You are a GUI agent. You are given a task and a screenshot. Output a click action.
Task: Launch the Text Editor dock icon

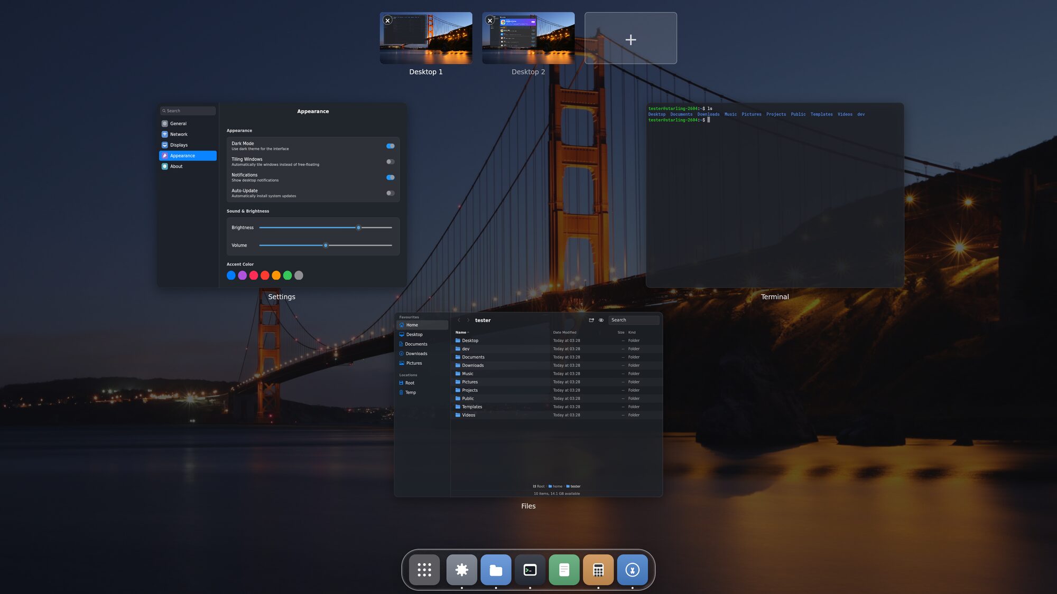click(564, 570)
